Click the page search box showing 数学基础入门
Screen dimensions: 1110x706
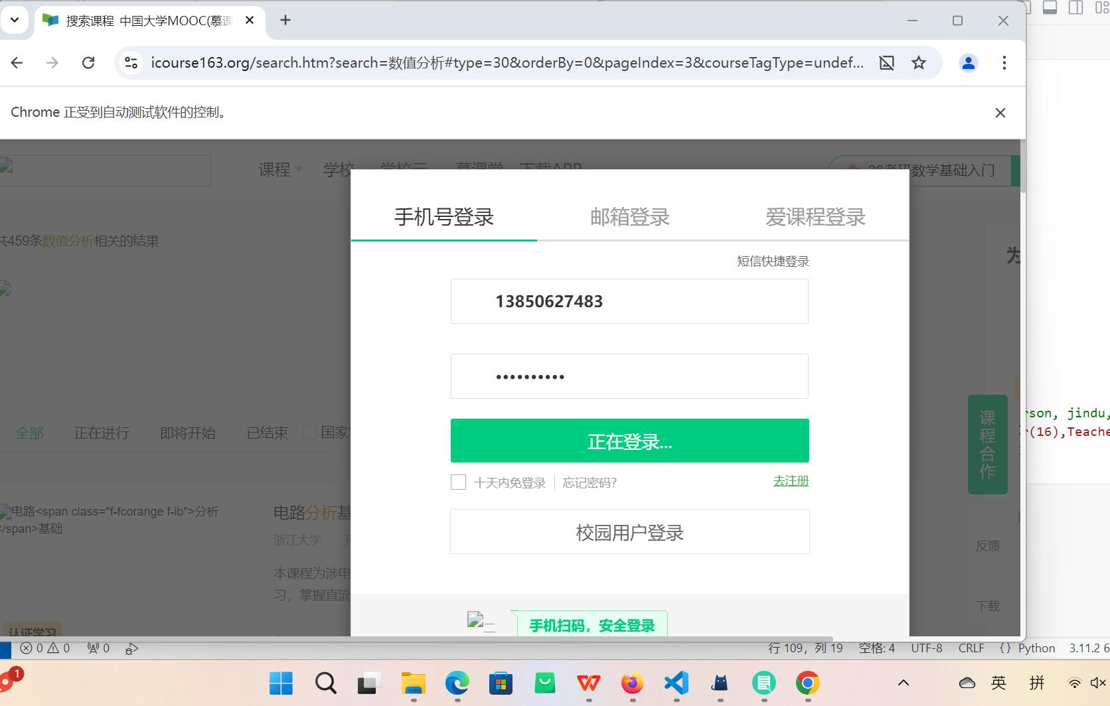coord(920,171)
